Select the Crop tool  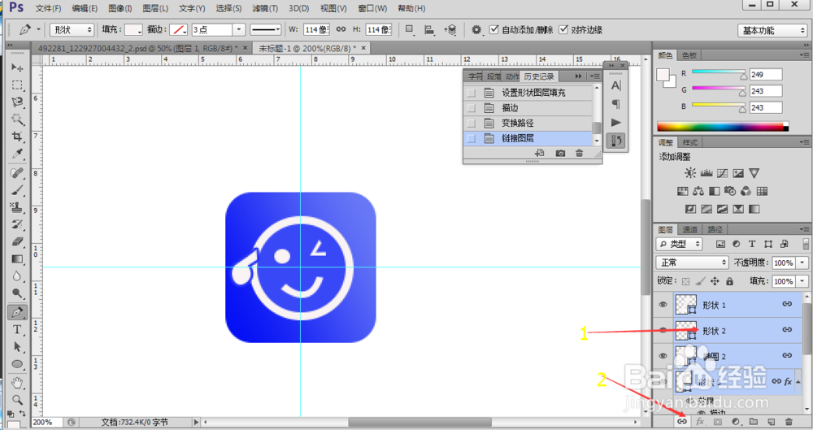[17, 137]
